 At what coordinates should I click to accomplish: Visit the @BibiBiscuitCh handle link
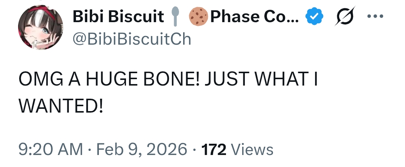pos(132,39)
